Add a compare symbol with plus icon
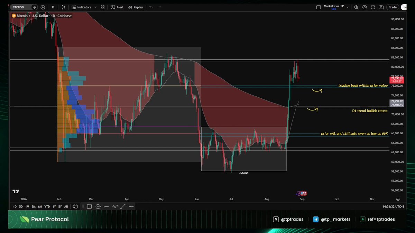This screenshot has height=233, width=415. click(43, 7)
